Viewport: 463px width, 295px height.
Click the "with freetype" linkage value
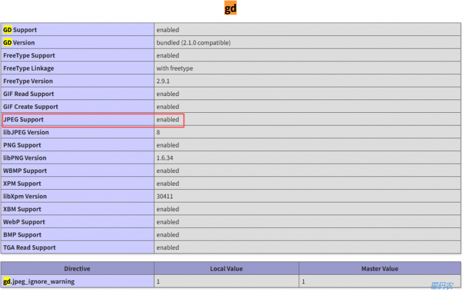[x=175, y=68]
